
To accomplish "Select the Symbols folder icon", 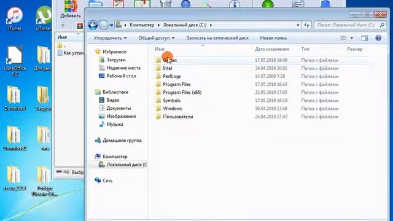I will (x=158, y=101).
